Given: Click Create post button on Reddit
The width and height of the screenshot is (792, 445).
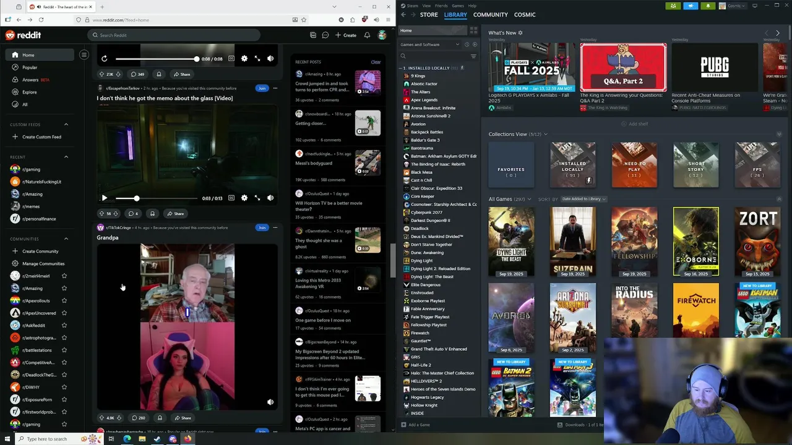Looking at the screenshot, I should click(x=346, y=35).
